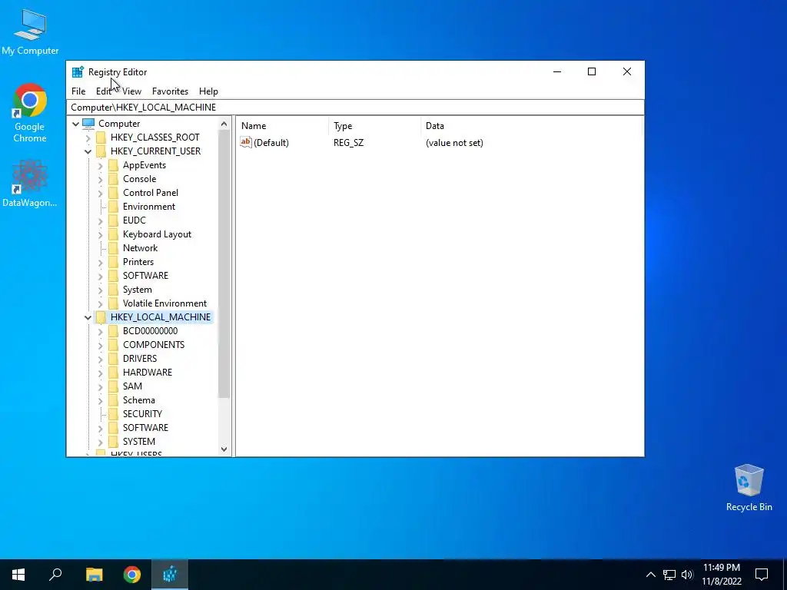Select the Volatile Environment key
The image size is (787, 590).
[x=164, y=303]
